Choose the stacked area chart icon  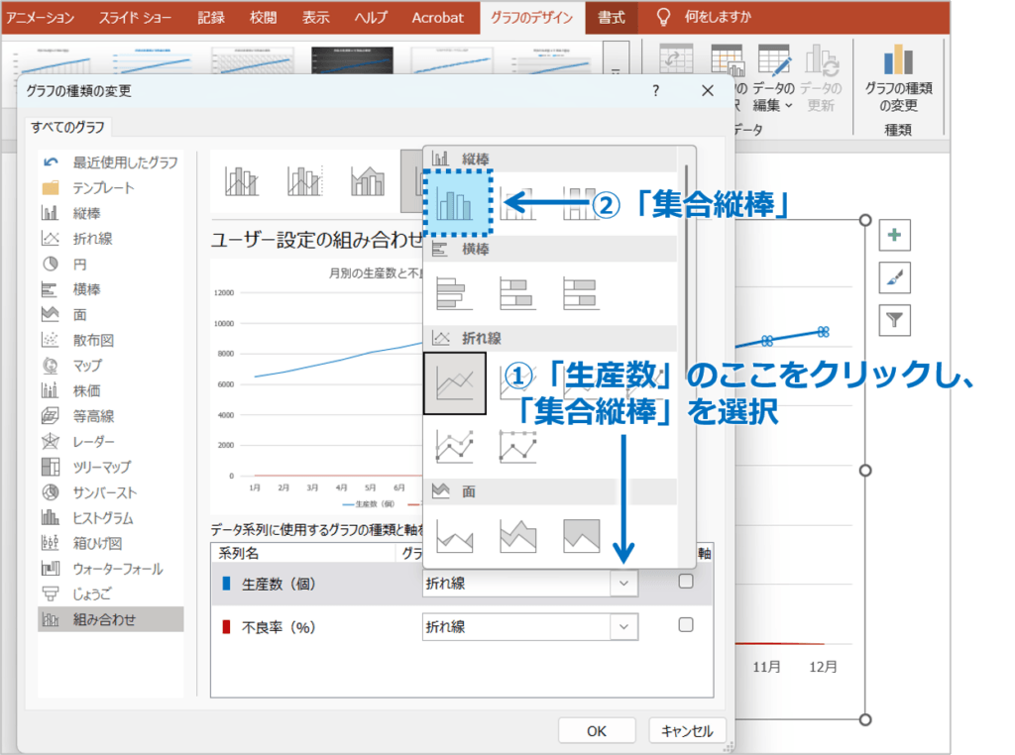point(517,536)
